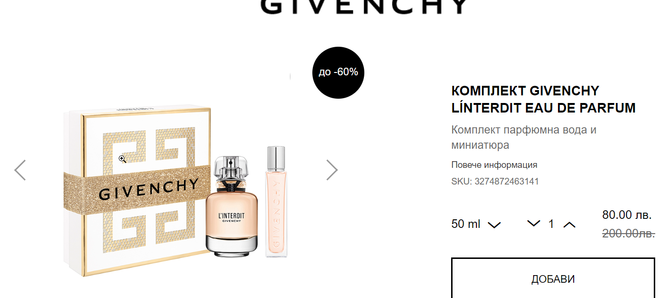This screenshot has height=298, width=670.
Task: Click the current price 80.00 лв.
Action: coord(627,215)
